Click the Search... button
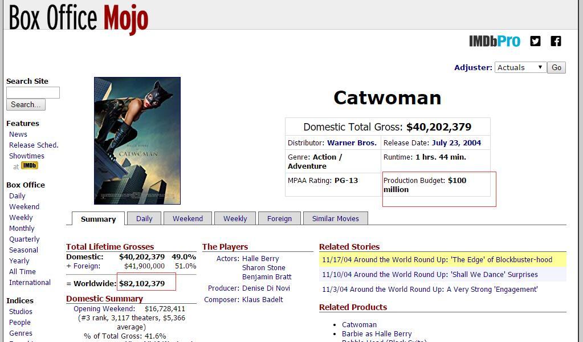 click(26, 104)
